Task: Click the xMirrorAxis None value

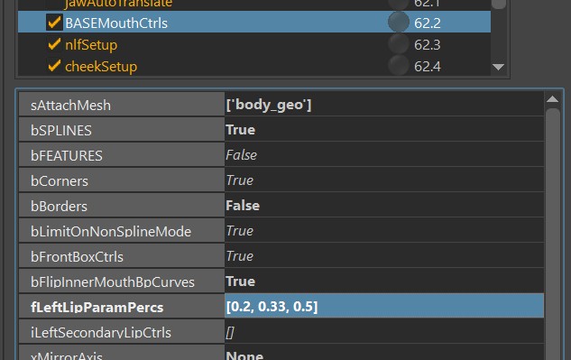Action: [384, 353]
